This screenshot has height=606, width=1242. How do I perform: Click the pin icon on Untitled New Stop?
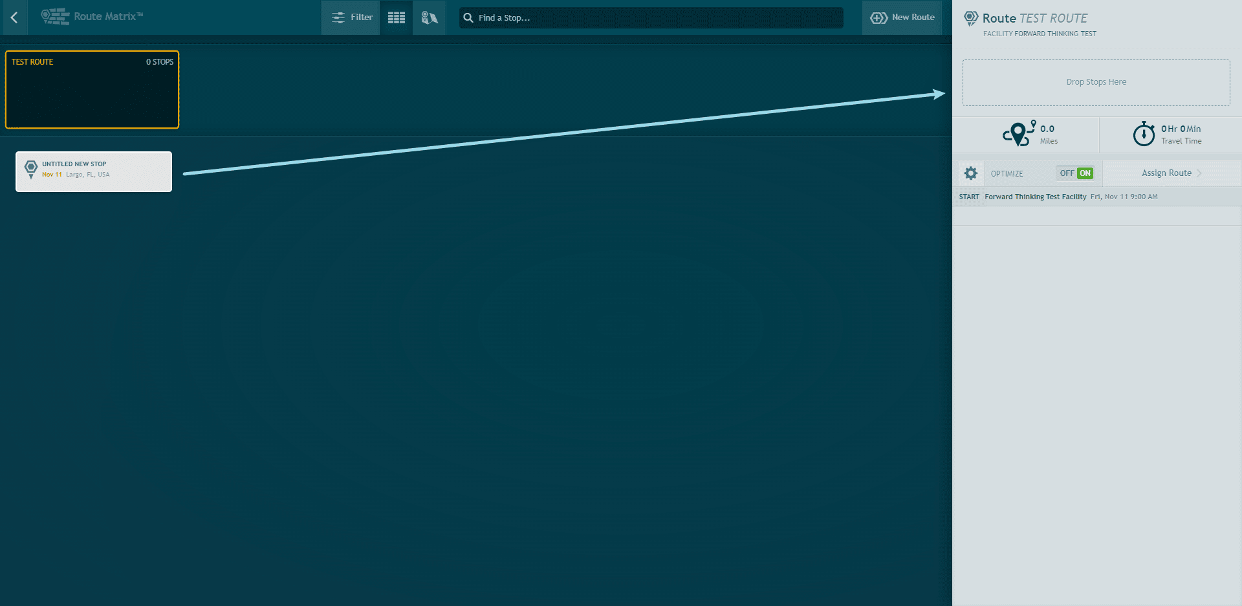[x=30, y=169]
